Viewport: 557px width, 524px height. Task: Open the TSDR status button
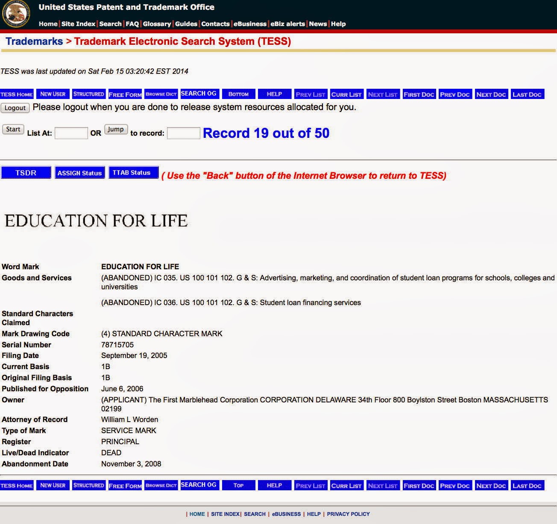pos(26,173)
